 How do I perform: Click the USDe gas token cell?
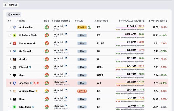[x=100, y=67]
